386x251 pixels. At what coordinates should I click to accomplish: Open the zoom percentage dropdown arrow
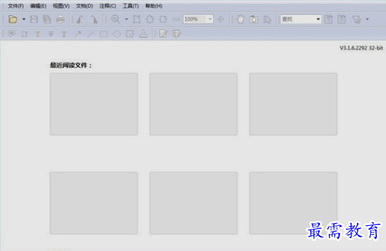(x=210, y=19)
